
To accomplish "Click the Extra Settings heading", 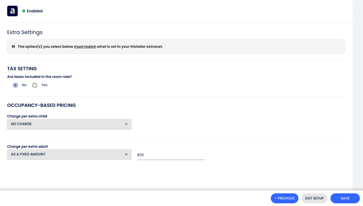I will pos(25,32).
